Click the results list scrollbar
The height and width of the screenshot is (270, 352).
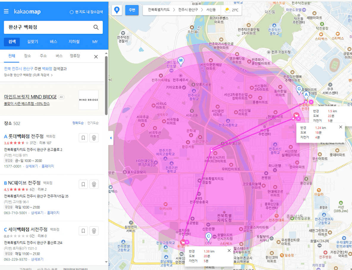tap(106, 85)
